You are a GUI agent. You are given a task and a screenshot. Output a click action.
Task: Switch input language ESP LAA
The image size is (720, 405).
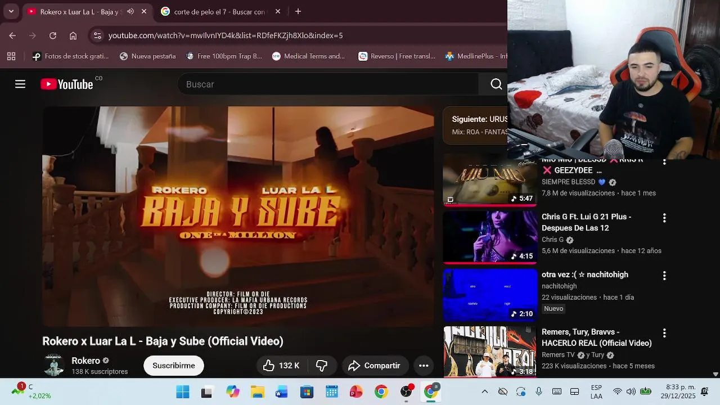pyautogui.click(x=596, y=392)
